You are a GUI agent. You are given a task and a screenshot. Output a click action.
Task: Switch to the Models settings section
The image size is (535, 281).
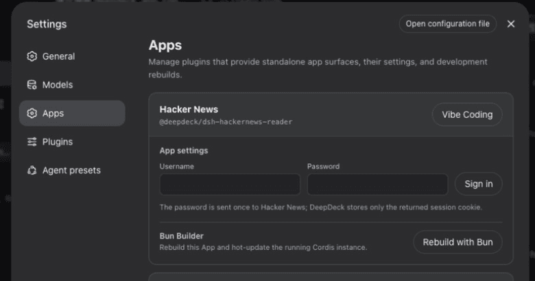coord(72,84)
